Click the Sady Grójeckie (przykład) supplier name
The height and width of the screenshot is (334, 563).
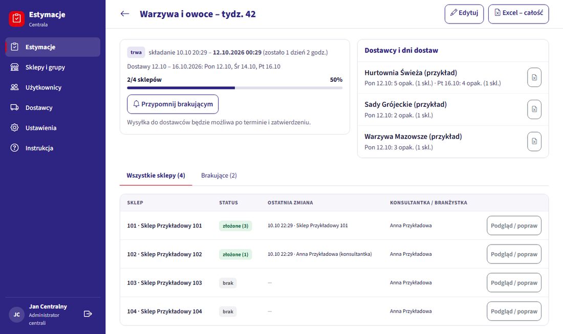(x=406, y=104)
